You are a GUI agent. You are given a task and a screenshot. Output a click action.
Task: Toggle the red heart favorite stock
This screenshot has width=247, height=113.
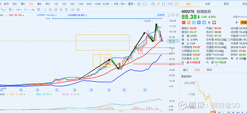tap(214, 22)
